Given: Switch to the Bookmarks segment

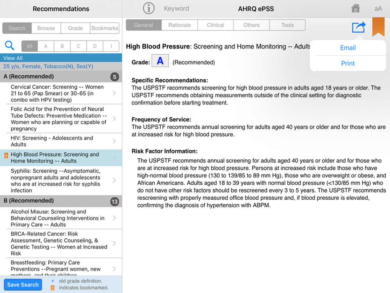Looking at the screenshot, I should pos(105,28).
